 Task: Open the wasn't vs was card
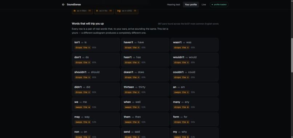(x=194, y=45)
